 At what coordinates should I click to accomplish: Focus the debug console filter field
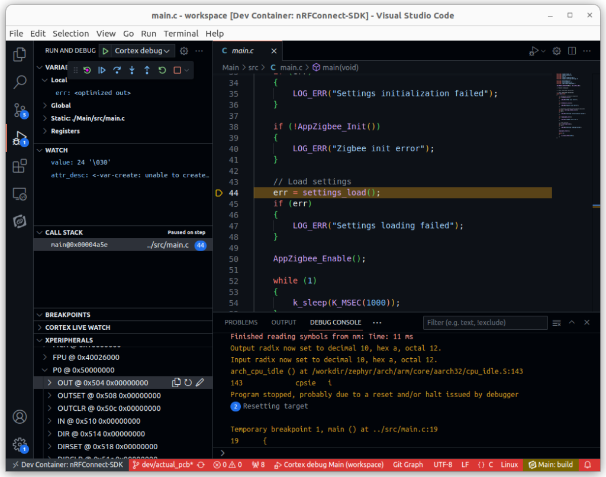coord(485,323)
